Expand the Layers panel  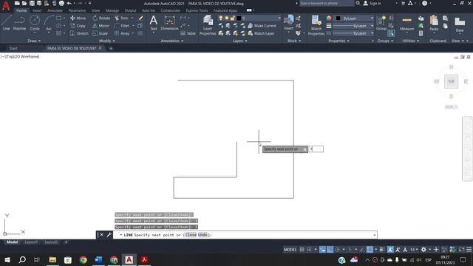239,41
